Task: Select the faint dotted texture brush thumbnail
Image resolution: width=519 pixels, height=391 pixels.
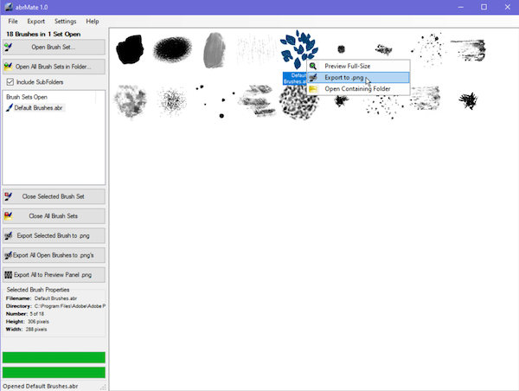Action: [256, 49]
